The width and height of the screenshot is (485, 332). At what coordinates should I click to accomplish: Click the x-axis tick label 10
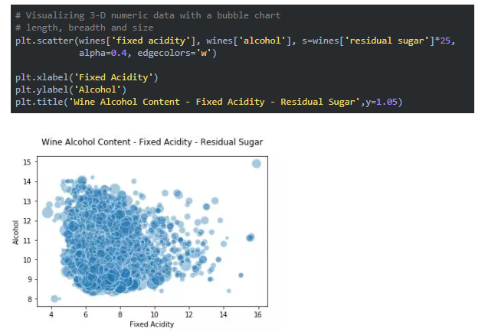click(x=154, y=314)
